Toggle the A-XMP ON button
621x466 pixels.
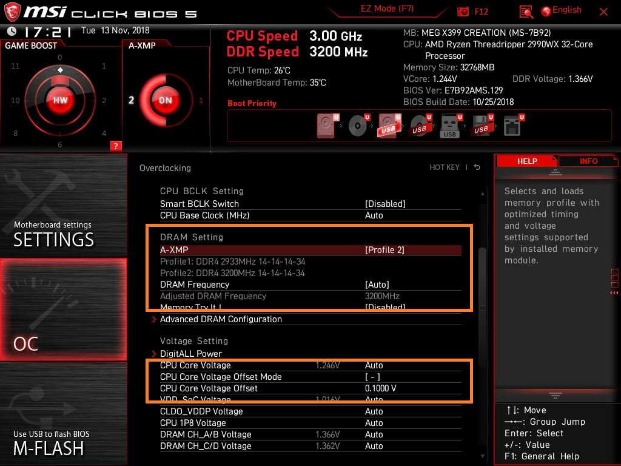pos(165,100)
